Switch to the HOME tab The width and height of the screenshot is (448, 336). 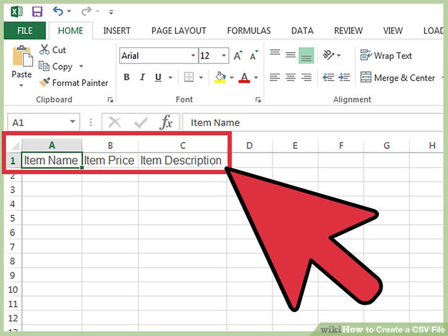pyautogui.click(x=71, y=31)
